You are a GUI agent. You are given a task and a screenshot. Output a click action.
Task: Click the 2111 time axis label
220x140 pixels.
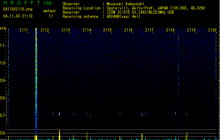(x=24, y=30)
